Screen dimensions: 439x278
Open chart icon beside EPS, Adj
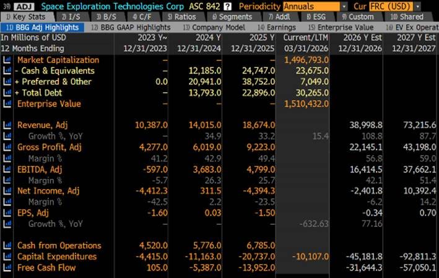coord(7,213)
